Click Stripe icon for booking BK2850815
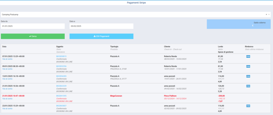This screenshot has height=115, width=273. point(248,56)
